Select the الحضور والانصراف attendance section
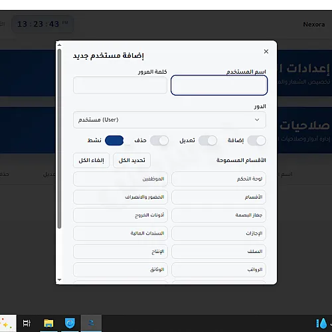 point(120,197)
